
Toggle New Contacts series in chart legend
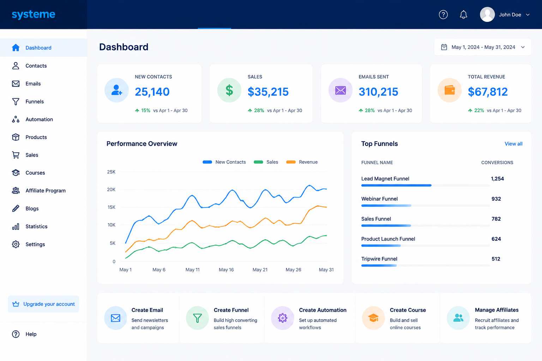pyautogui.click(x=224, y=162)
